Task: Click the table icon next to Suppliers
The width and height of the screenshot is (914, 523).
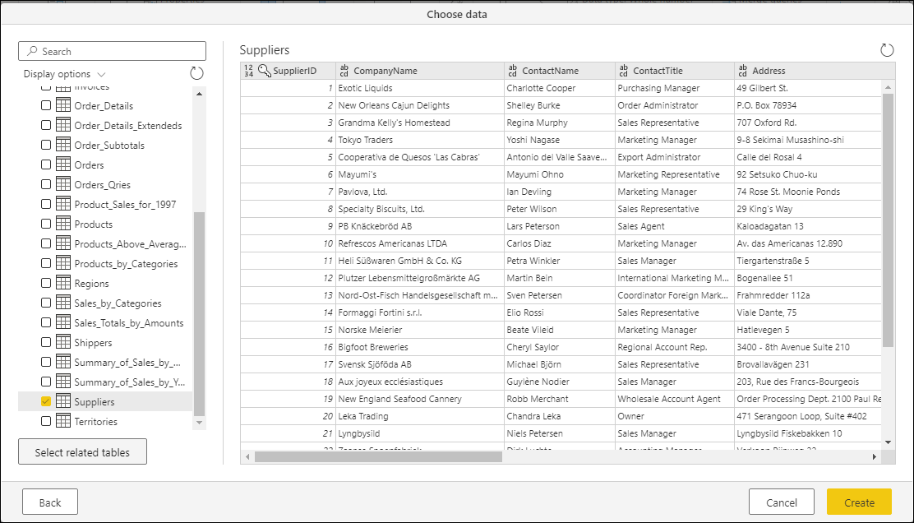Action: (x=63, y=401)
